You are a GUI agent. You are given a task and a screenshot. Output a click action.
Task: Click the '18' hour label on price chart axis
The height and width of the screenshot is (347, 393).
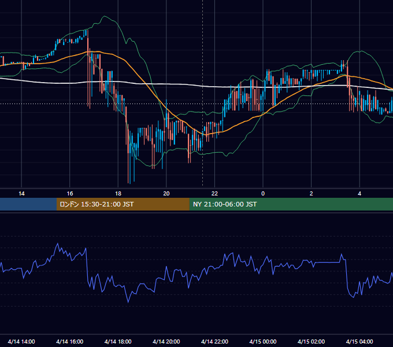[118, 194]
